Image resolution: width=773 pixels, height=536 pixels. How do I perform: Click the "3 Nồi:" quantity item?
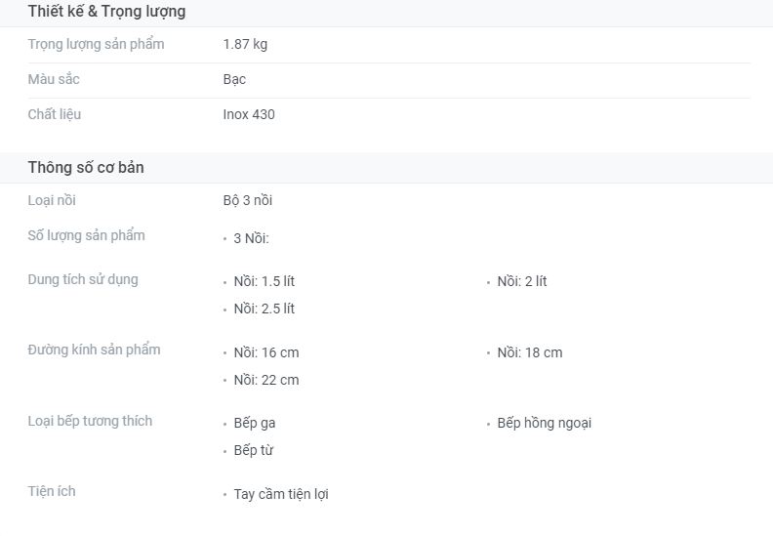251,238
